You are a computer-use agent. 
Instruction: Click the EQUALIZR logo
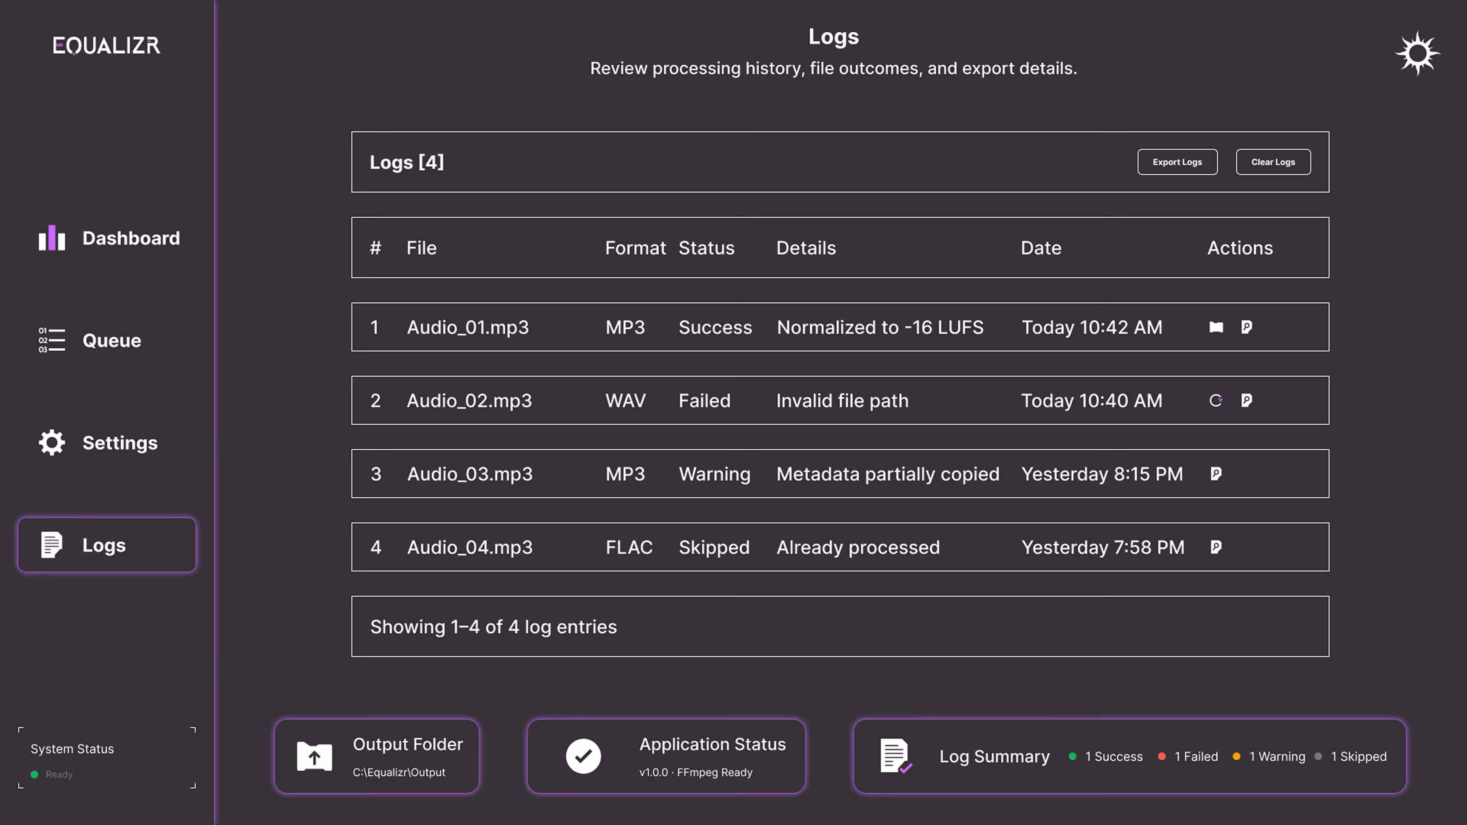pyautogui.click(x=107, y=45)
